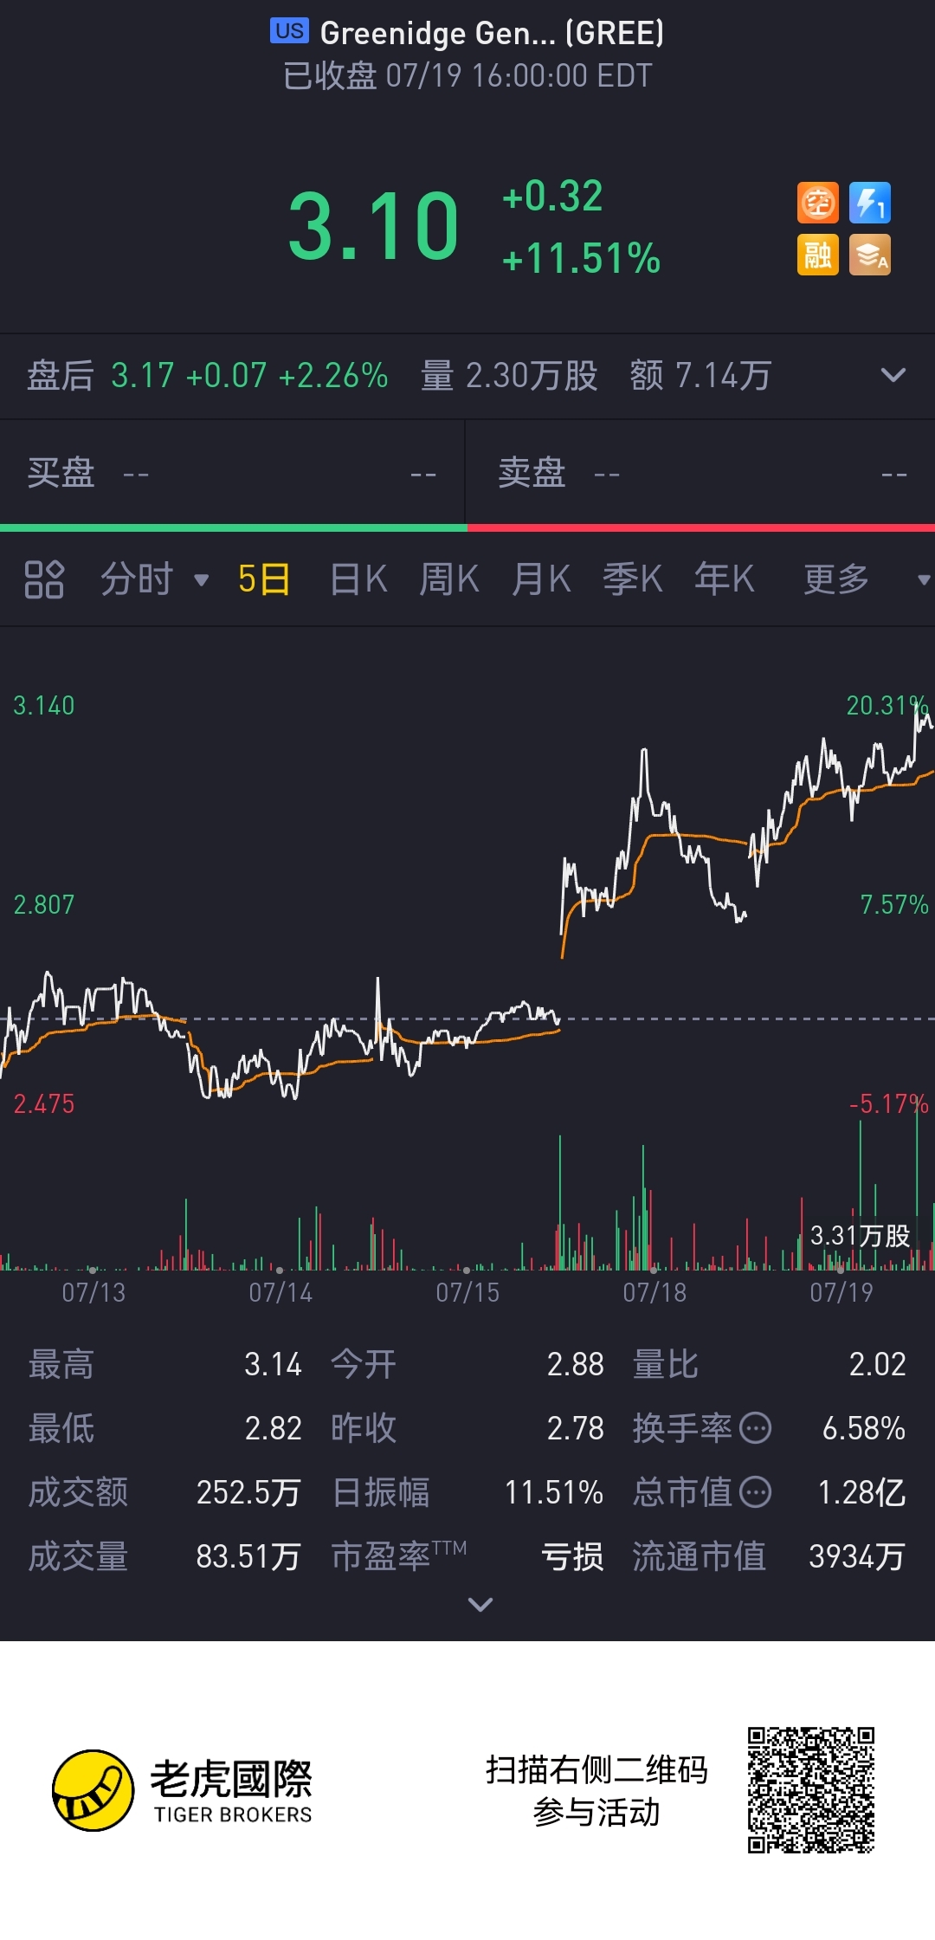Tap the 2.475 price axis label
The width and height of the screenshot is (935, 1940).
44,1103
